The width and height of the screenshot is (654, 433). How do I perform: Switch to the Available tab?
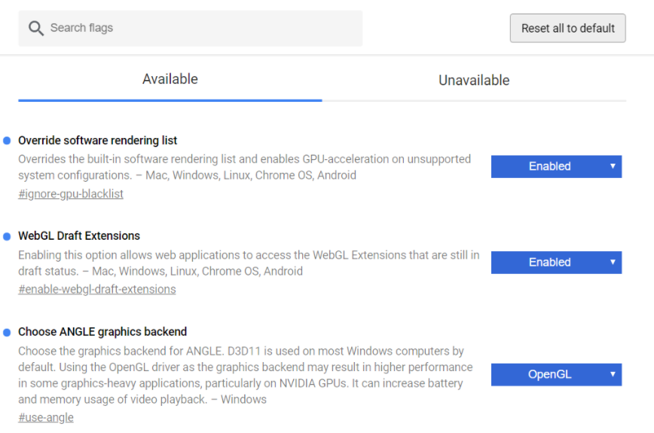[x=170, y=79]
